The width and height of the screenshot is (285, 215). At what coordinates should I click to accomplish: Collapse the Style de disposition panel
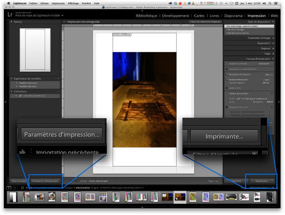pos(273,21)
